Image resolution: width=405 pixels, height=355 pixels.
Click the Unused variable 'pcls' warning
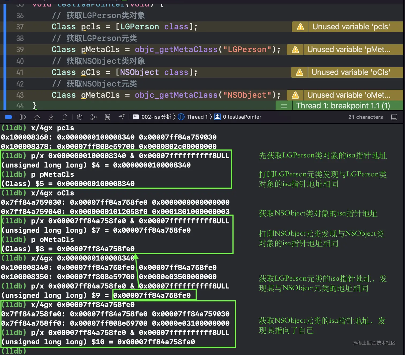(351, 27)
